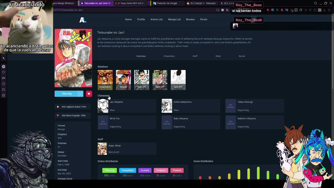Click the Tetsunabe no Jan cover image
Screen dimensions: 334x188
point(73,58)
